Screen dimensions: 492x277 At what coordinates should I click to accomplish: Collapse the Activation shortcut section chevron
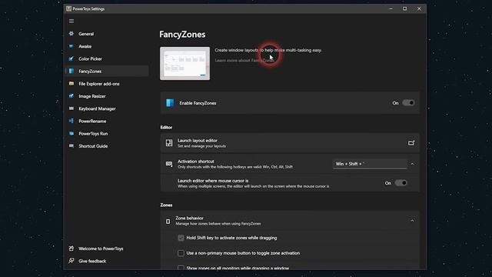pyautogui.click(x=412, y=164)
